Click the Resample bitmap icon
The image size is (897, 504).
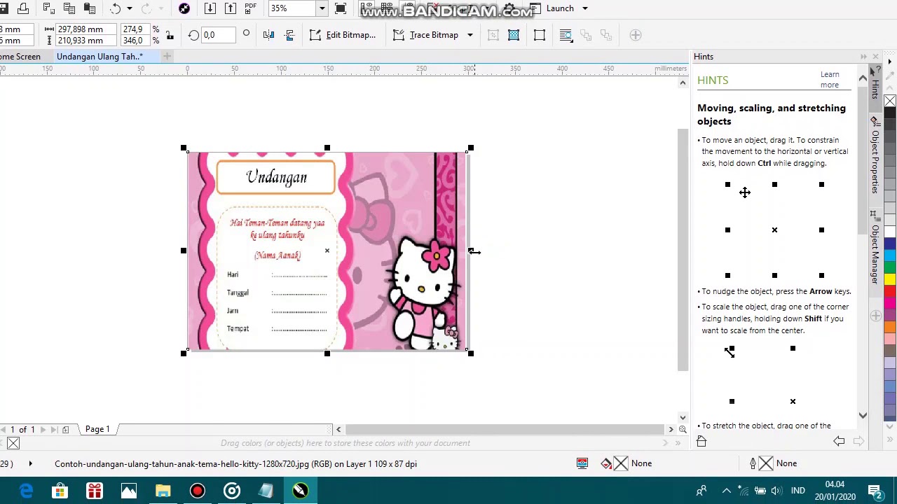(514, 35)
